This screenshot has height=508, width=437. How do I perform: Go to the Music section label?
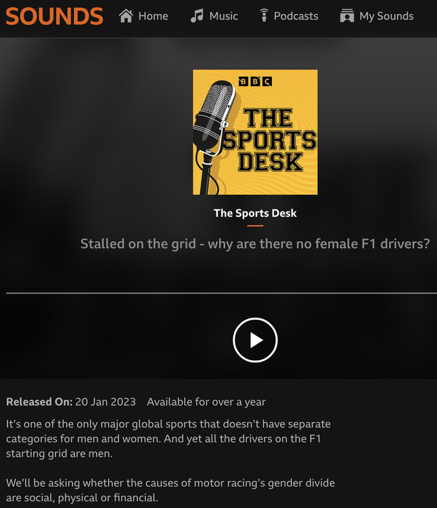[x=223, y=16]
